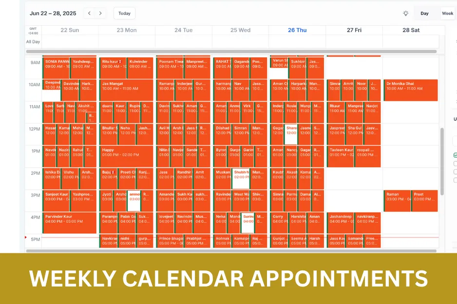Open Jas Mangat 10 AM appointment on Monday
This screenshot has height=304, width=457.
[x=126, y=90]
